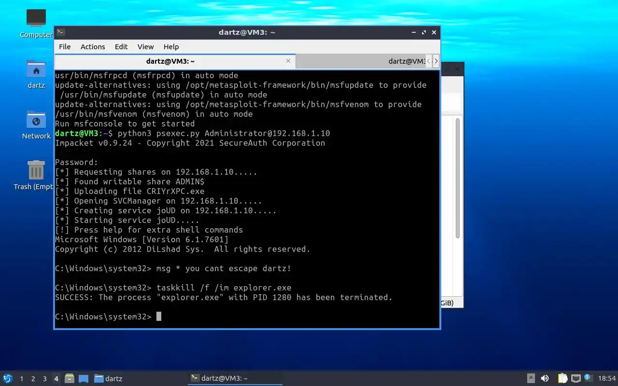Image resolution: width=618 pixels, height=386 pixels.
Task: Open the Lubuntu start menu
Action: pos(8,378)
